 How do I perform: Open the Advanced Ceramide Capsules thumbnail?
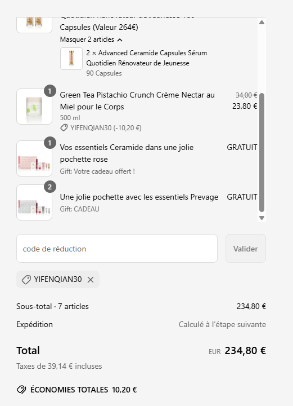point(71,59)
